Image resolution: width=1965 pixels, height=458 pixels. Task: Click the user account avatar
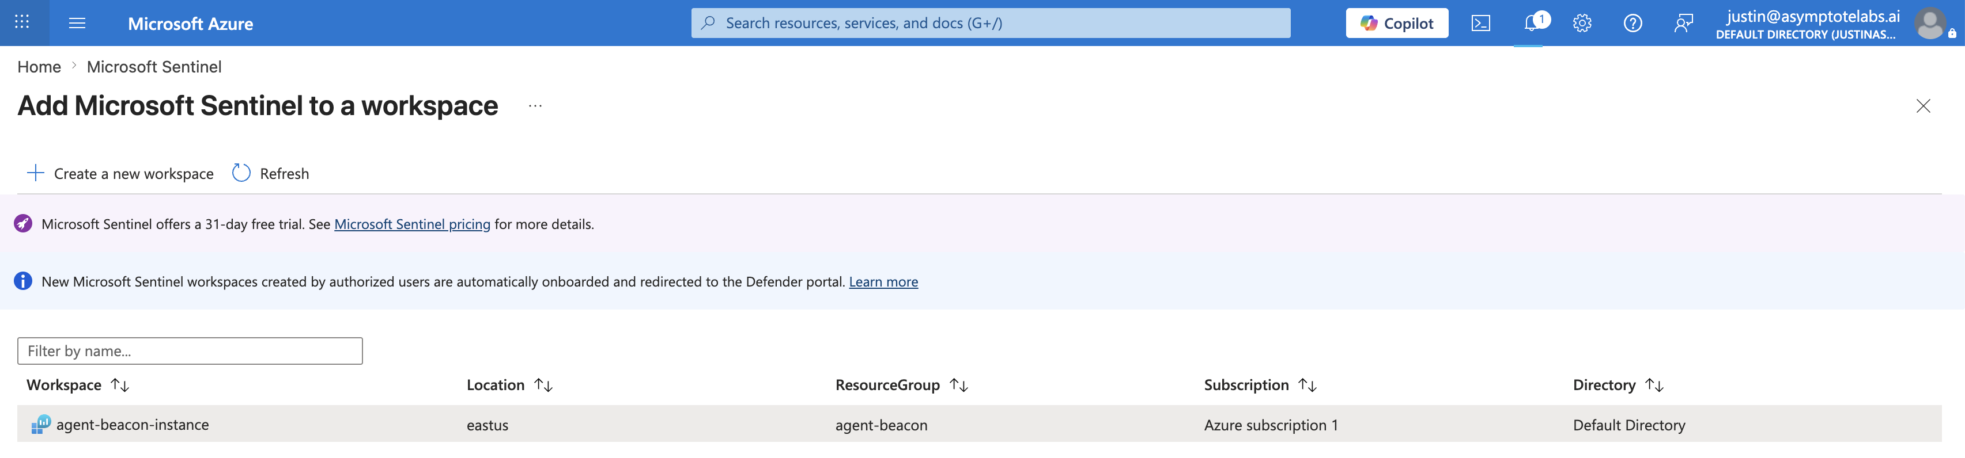(x=1930, y=23)
